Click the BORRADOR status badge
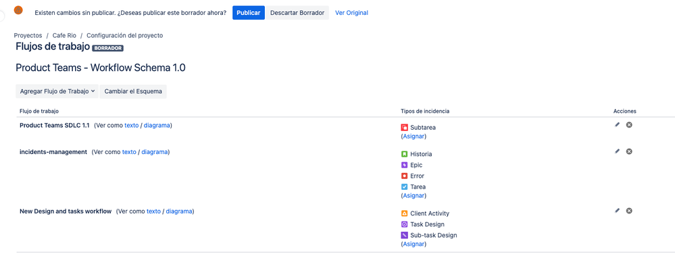Image resolution: width=675 pixels, height=254 pixels. pyautogui.click(x=107, y=48)
